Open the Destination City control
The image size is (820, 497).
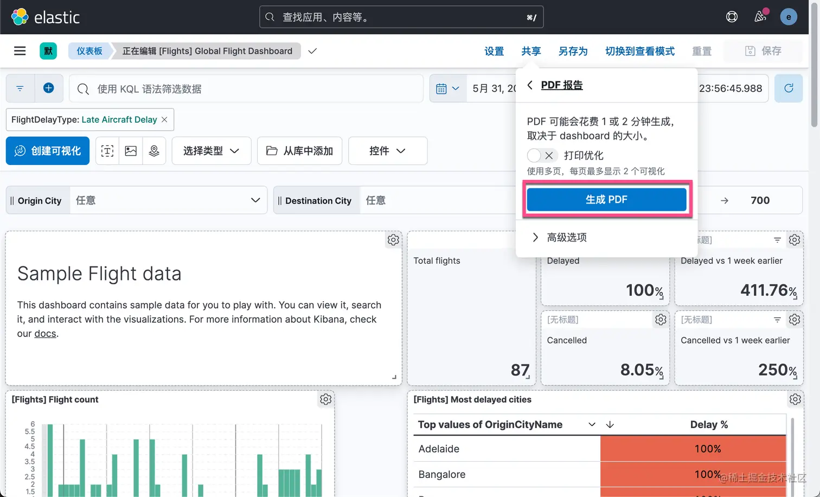[438, 200]
